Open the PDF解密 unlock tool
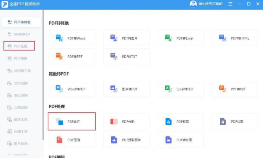This screenshot has height=158, width=263. [180, 122]
